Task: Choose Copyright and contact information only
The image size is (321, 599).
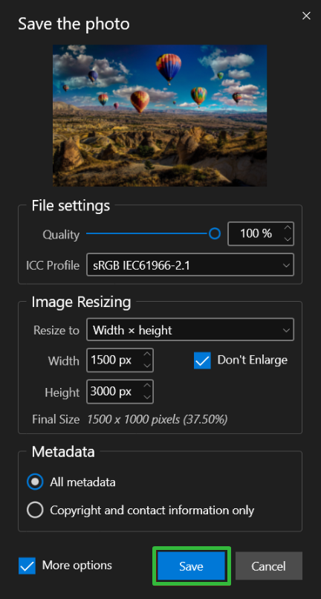Action: (x=35, y=510)
